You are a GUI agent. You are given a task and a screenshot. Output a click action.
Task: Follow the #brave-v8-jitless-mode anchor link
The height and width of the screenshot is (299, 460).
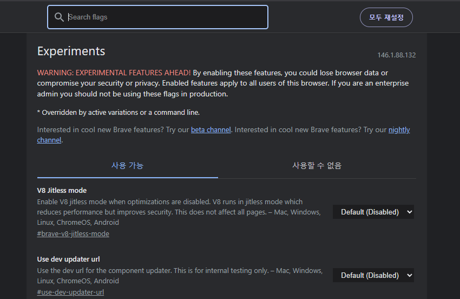(x=73, y=234)
